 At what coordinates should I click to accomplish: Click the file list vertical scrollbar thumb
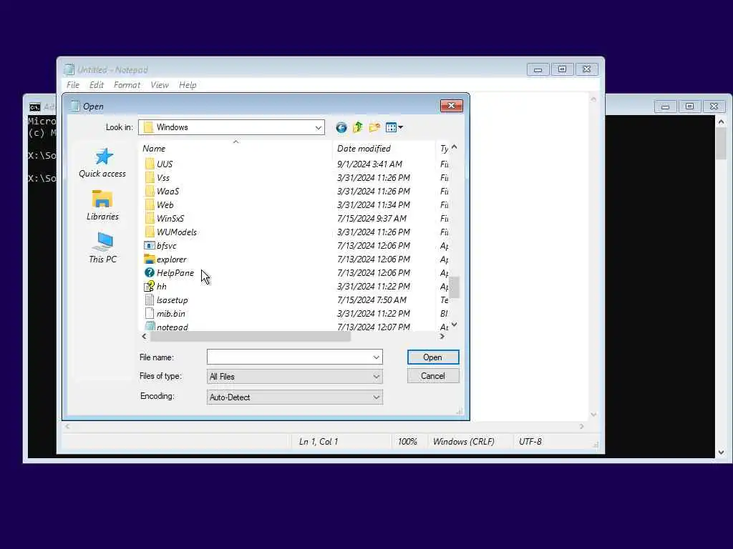click(454, 287)
